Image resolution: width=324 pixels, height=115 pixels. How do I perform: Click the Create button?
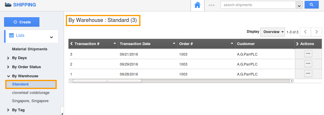pyautogui.click(x=22, y=22)
